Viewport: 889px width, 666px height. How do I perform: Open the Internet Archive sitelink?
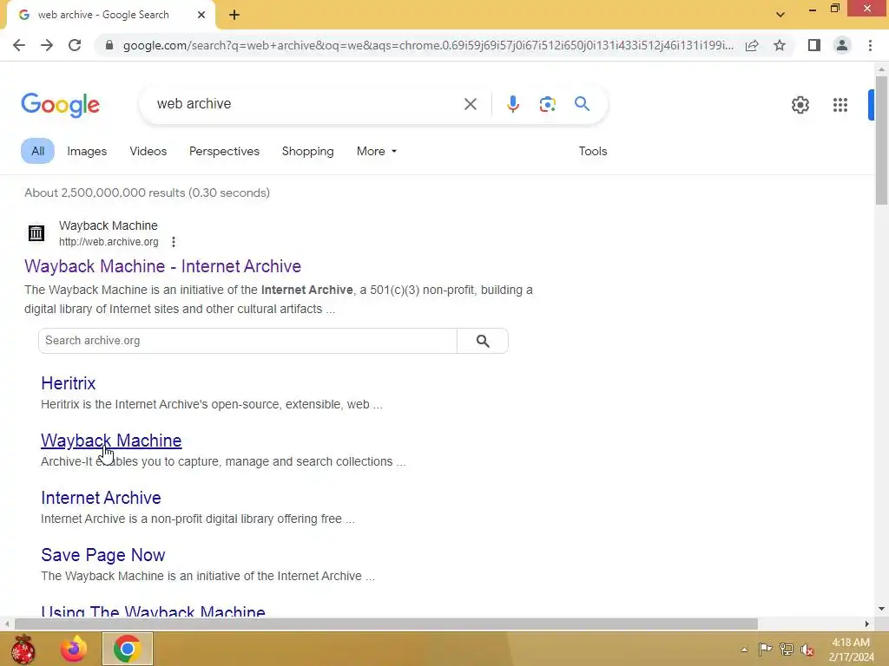[x=101, y=498]
